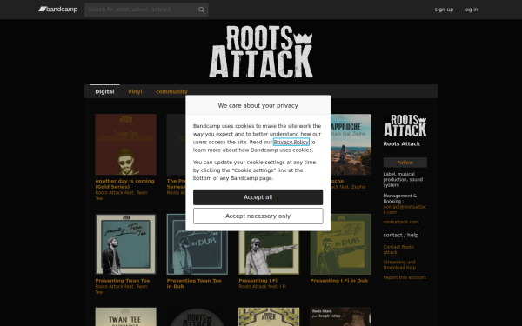Open the community tab
522x326 pixels.
(171, 91)
